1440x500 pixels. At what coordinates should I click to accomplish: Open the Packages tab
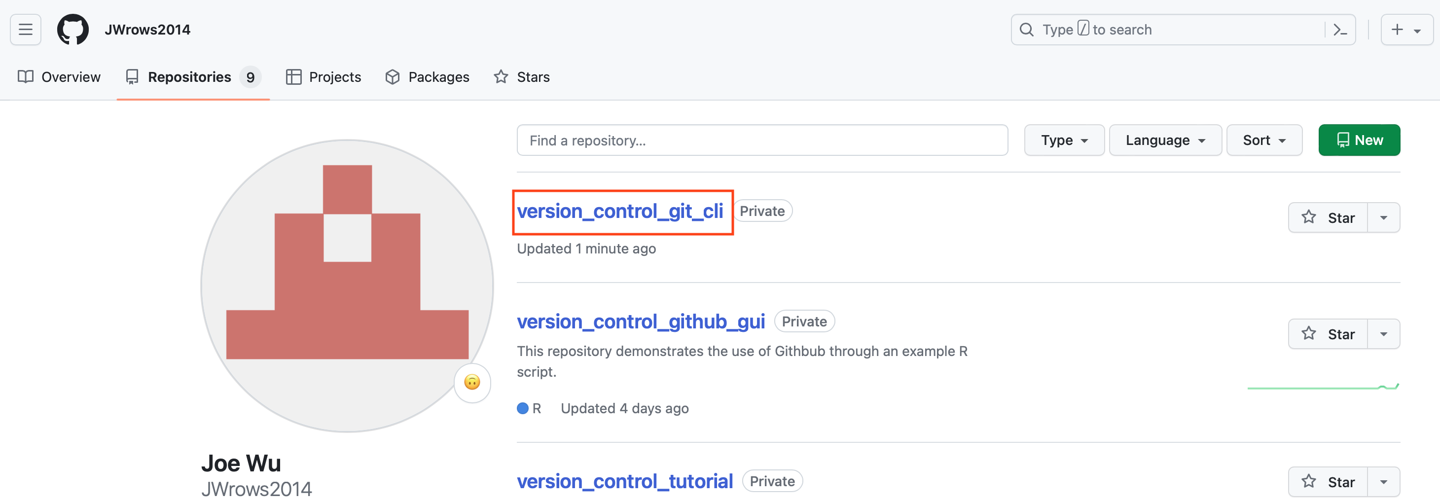click(x=428, y=77)
